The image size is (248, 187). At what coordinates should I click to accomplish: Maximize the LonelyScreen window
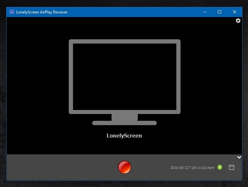tap(219, 12)
